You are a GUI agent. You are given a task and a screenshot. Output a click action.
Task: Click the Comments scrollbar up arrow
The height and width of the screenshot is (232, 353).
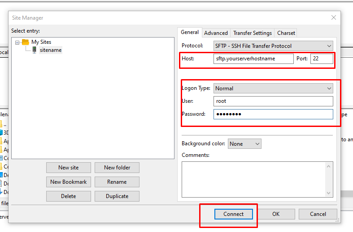pyautogui.click(x=328, y=166)
